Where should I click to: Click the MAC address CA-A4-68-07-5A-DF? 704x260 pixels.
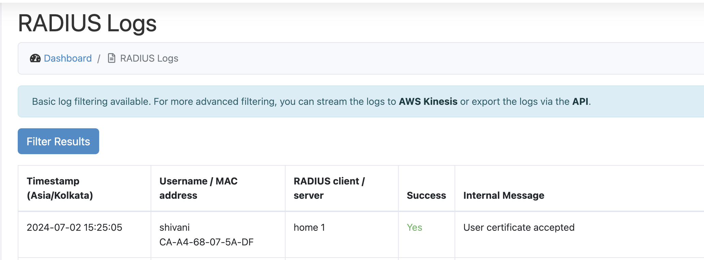tap(206, 242)
